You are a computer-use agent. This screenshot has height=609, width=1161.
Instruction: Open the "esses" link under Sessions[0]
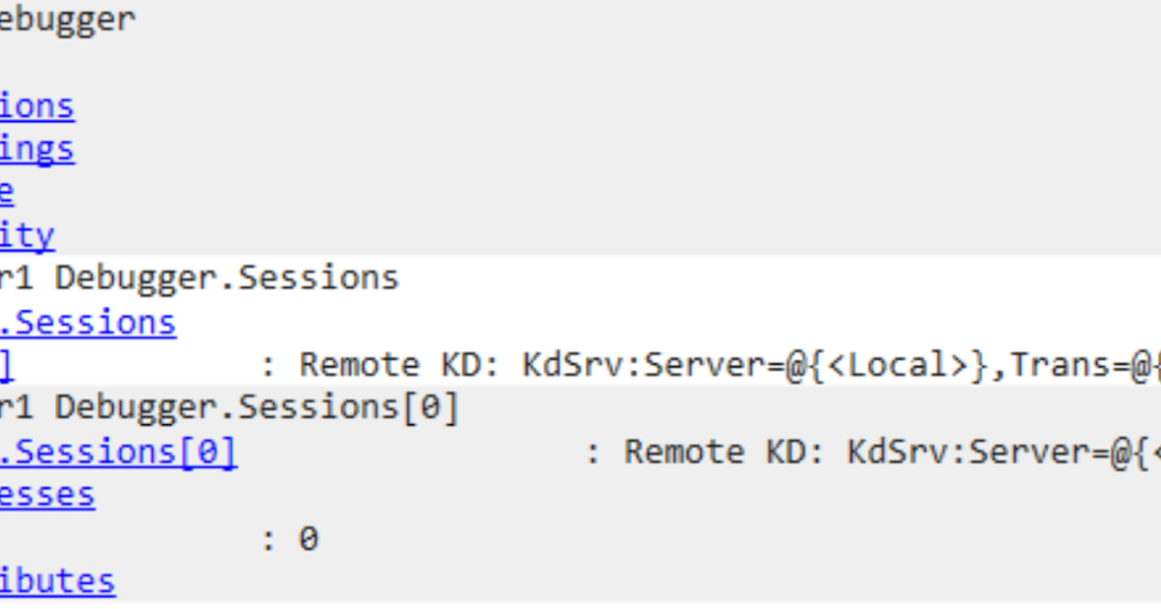pyautogui.click(x=47, y=495)
